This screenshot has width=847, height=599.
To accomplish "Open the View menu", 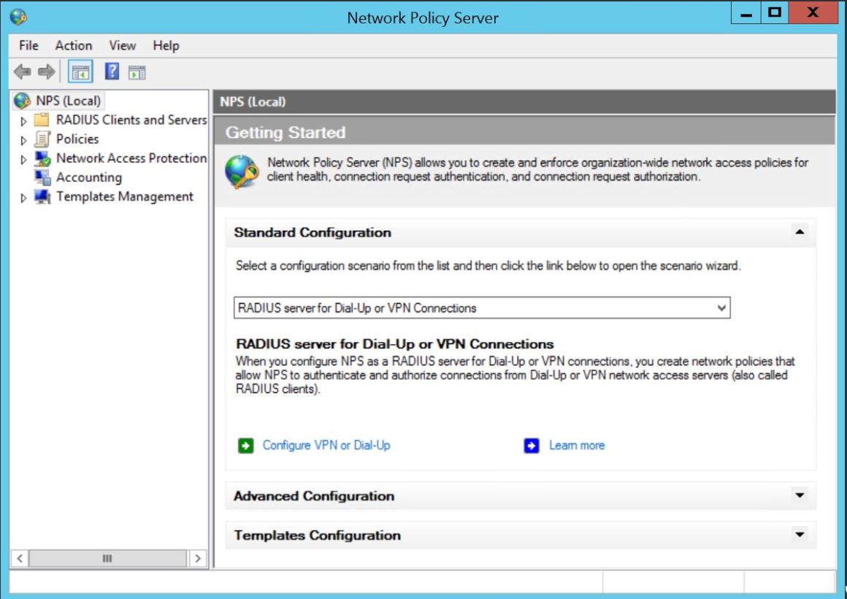I will (122, 45).
